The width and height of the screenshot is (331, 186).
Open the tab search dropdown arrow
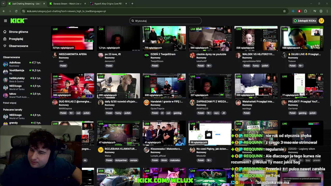[3, 4]
